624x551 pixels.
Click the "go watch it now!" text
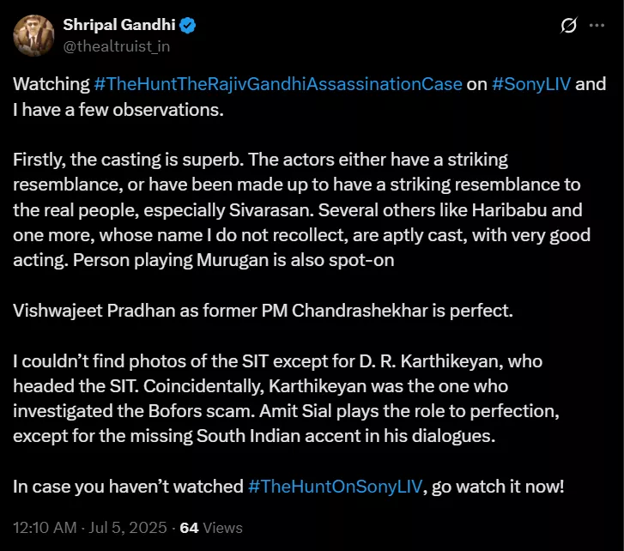498,487
